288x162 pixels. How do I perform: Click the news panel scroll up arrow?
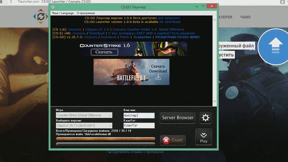coord(215,20)
